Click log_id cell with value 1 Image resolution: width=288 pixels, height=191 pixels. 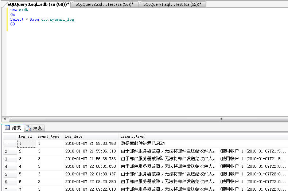click(27, 144)
